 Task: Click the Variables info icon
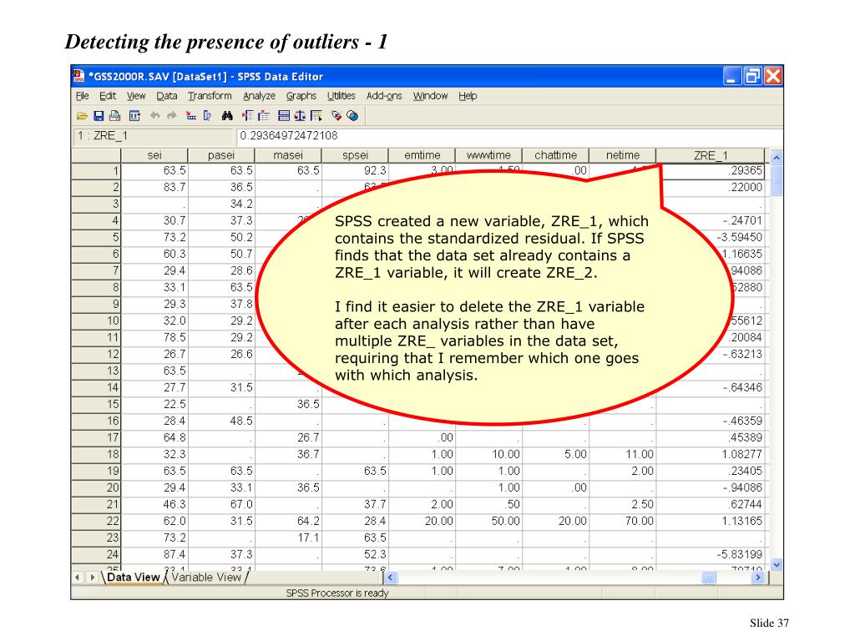click(x=207, y=115)
